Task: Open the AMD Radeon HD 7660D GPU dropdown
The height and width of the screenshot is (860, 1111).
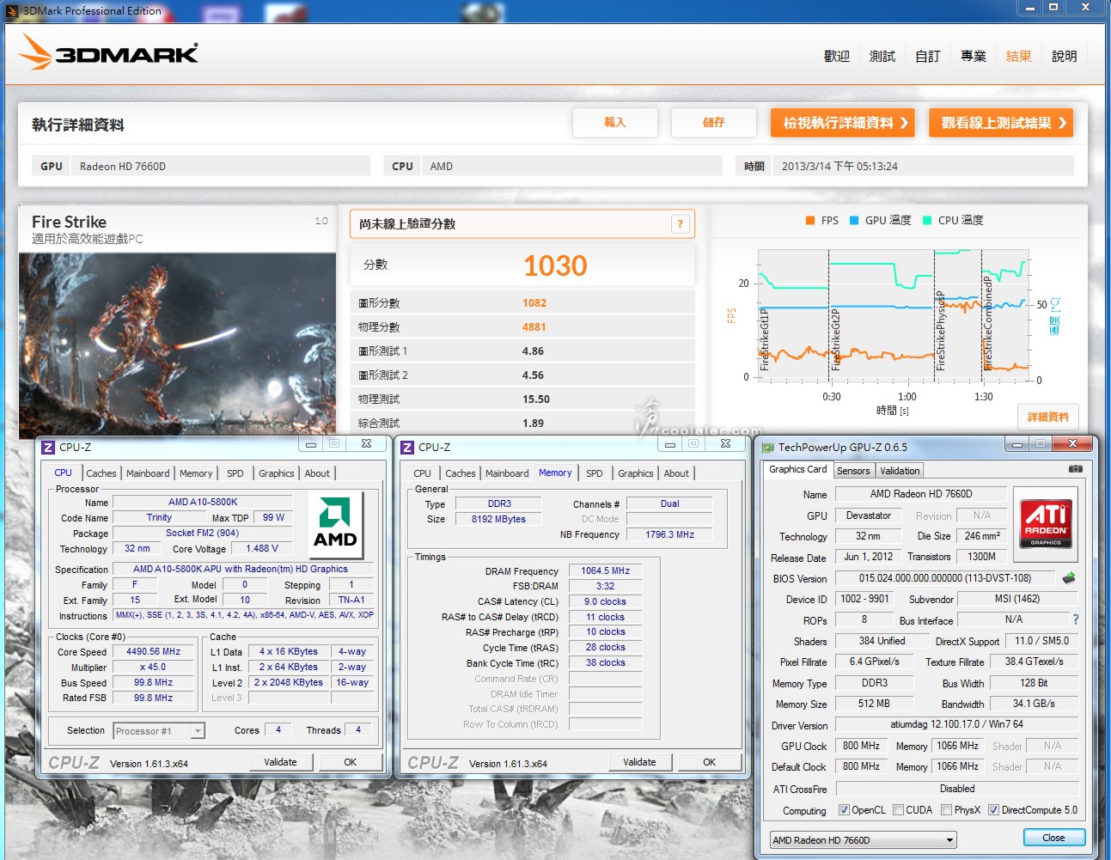Action: tap(863, 839)
